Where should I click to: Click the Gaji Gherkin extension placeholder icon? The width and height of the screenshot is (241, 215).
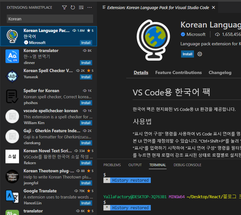click(12, 136)
